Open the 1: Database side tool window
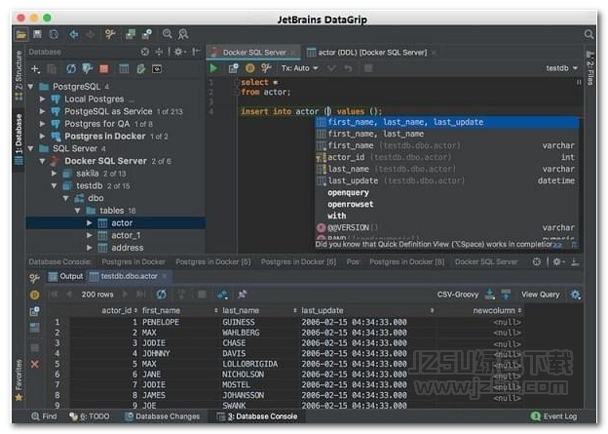This screenshot has height=434, width=608. coord(19,138)
